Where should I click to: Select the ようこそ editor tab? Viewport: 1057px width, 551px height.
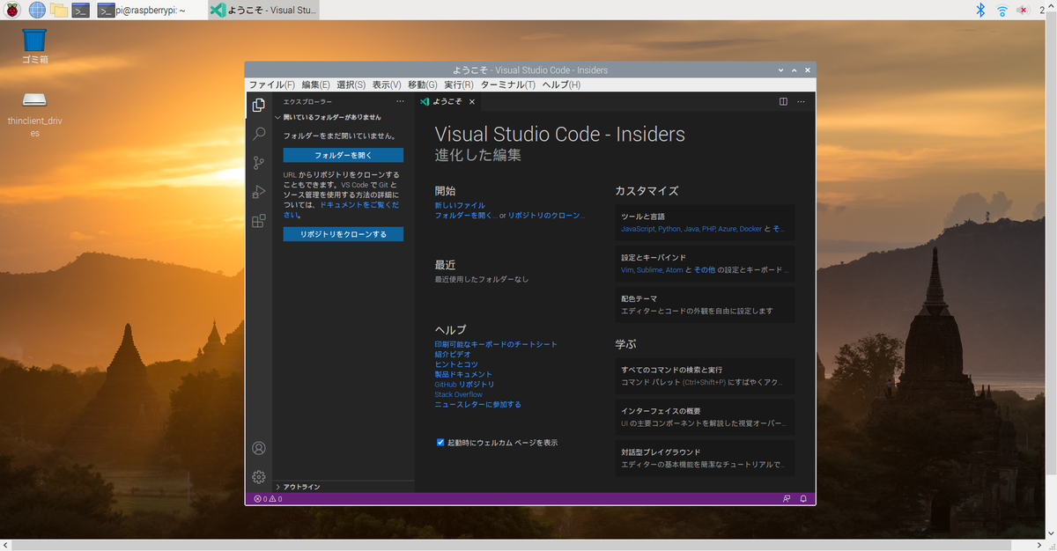[447, 101]
